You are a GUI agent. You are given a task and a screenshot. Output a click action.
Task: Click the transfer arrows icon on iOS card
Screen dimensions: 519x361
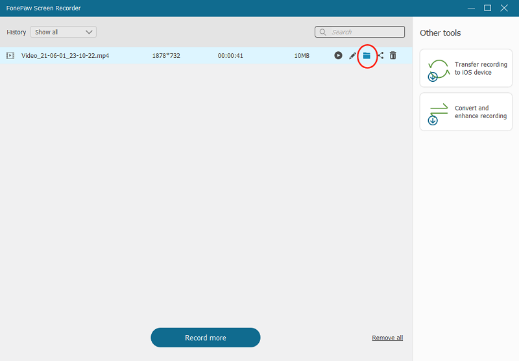pos(439,70)
